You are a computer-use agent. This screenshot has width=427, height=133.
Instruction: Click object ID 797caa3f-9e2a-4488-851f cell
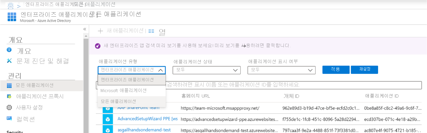320,130
